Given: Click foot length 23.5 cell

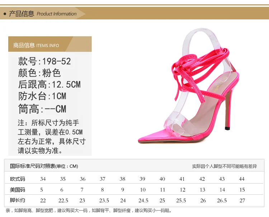Looking at the screenshot, I should click(x=104, y=200).
